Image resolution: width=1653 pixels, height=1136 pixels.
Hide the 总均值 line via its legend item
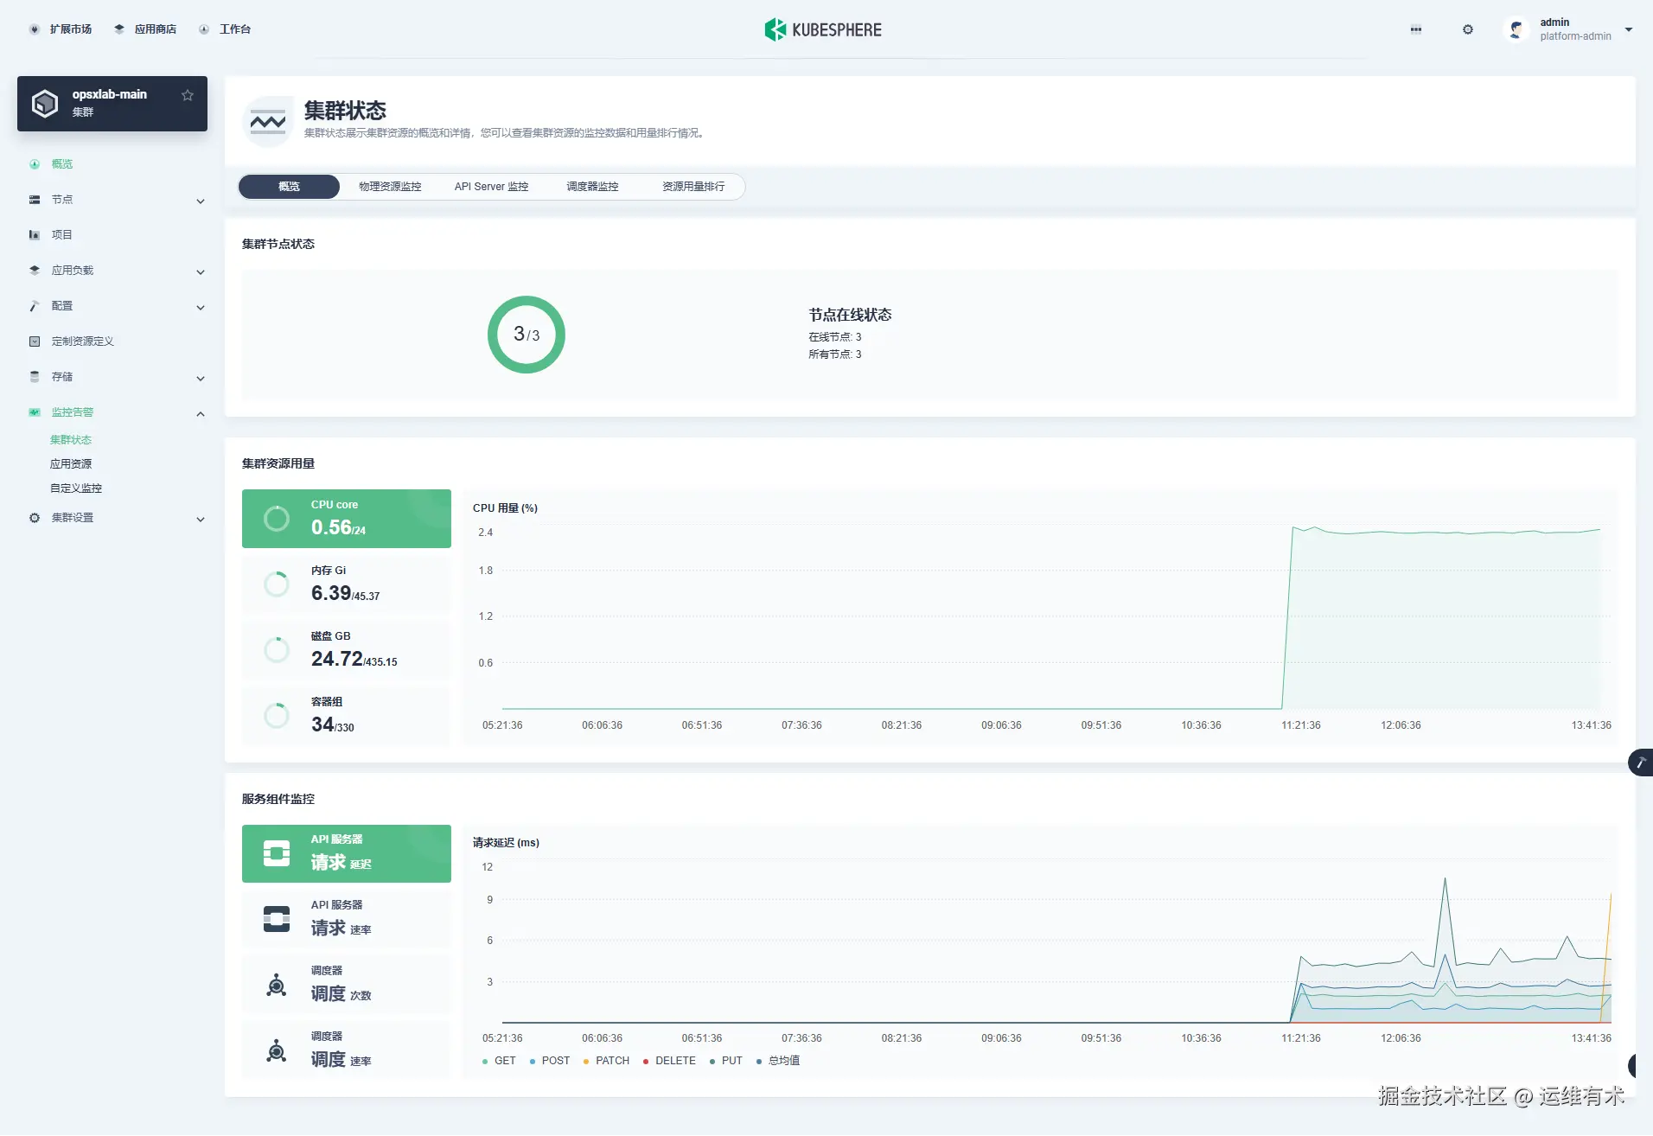[x=777, y=1060]
